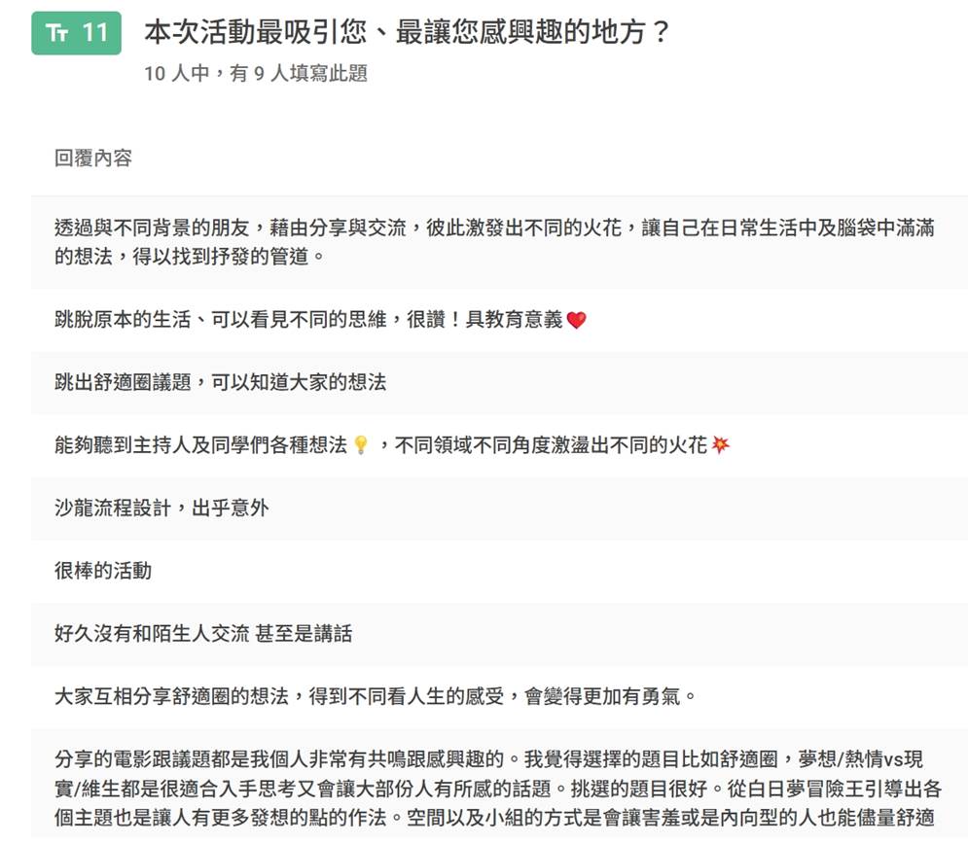Viewport: 968px width, 843px height.
Task: Select question title 本次活動最吸引您
Action: [x=407, y=32]
